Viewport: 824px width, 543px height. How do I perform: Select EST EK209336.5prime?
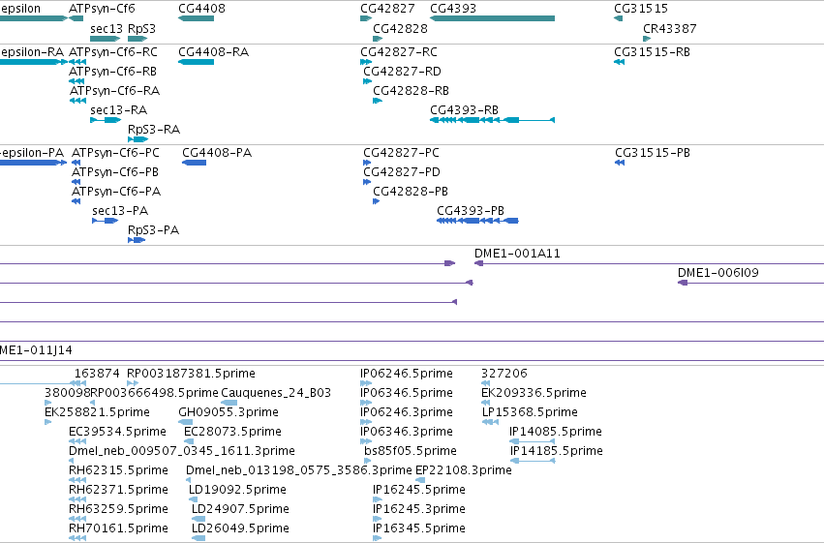(x=534, y=393)
